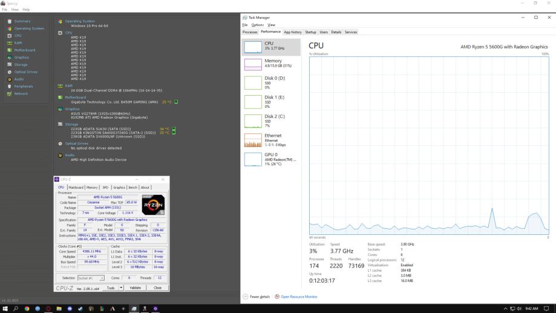
Task: Switch to Task Manager Processes tab
Action: pos(250,32)
